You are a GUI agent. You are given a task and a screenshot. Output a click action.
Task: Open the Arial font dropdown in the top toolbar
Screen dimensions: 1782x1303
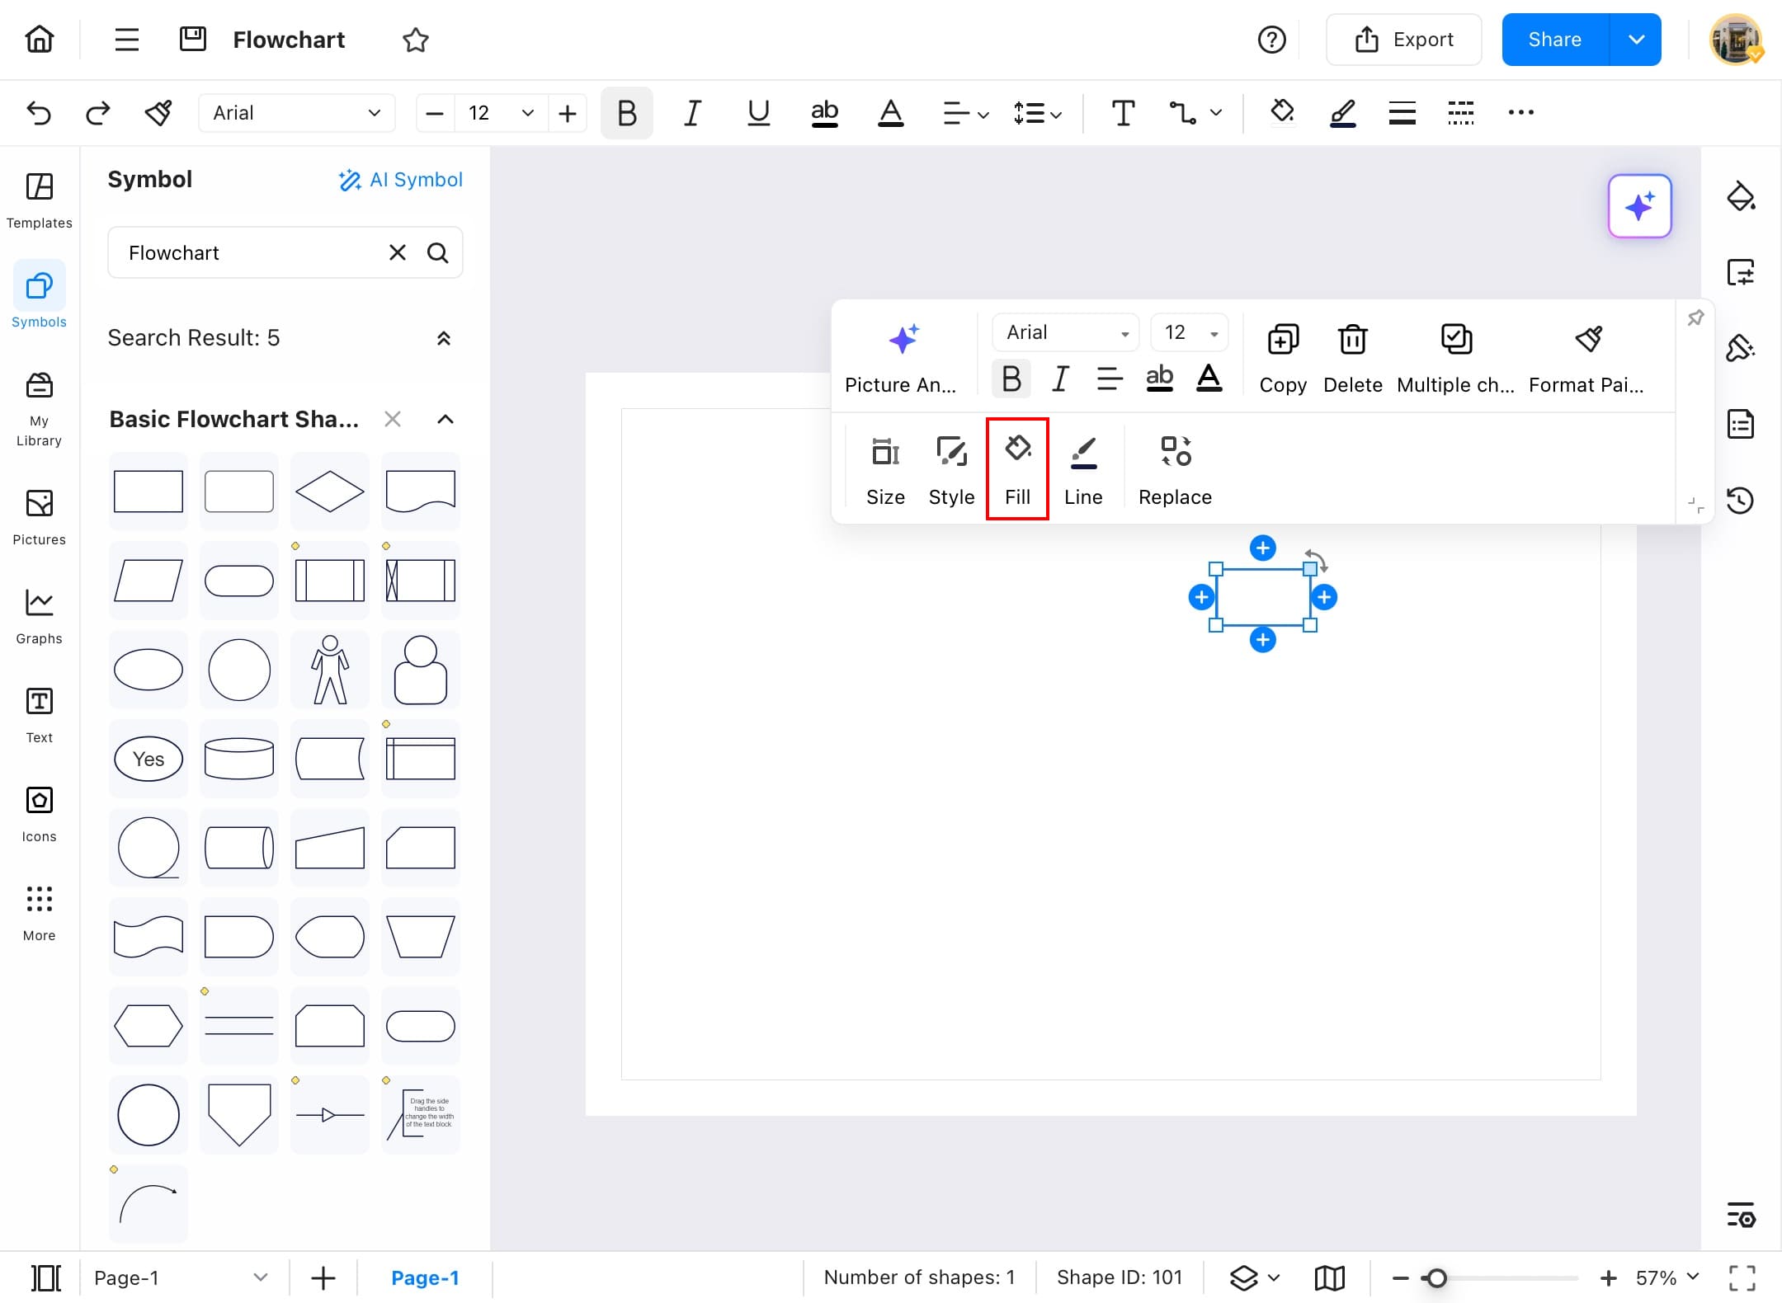(296, 113)
